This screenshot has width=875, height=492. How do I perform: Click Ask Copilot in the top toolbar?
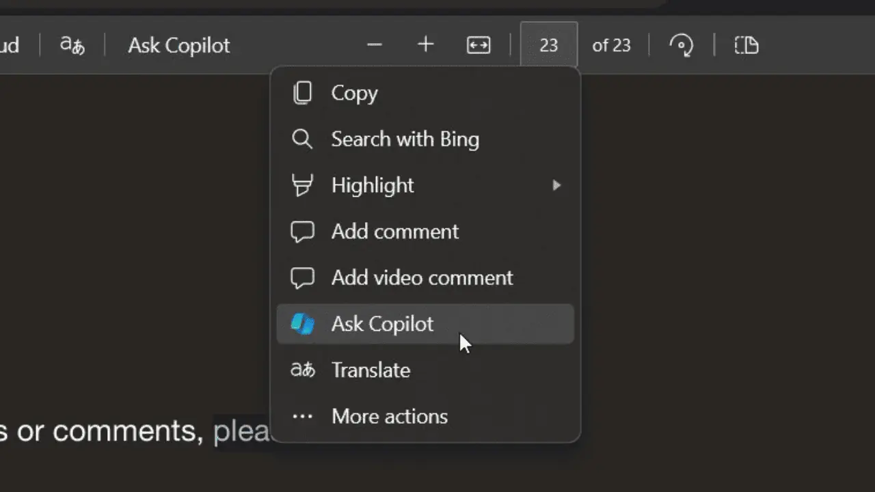[179, 45]
